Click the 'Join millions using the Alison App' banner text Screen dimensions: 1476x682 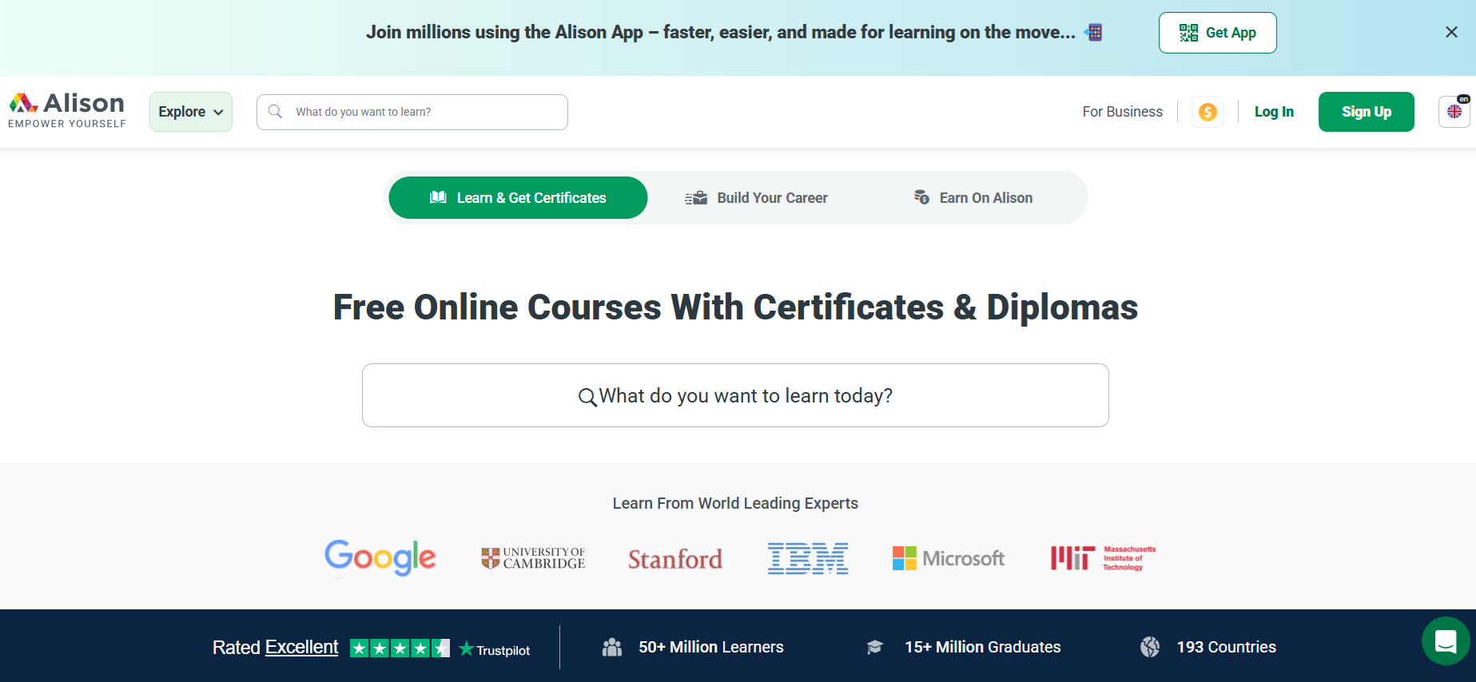721,32
